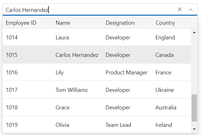201x135 pixels.
Task: Click Australia in the country column
Action: [166, 107]
